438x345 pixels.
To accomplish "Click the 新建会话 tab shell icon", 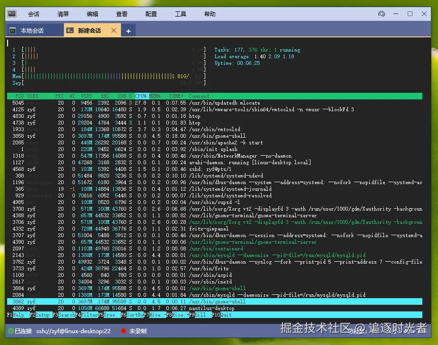I will click(x=70, y=31).
